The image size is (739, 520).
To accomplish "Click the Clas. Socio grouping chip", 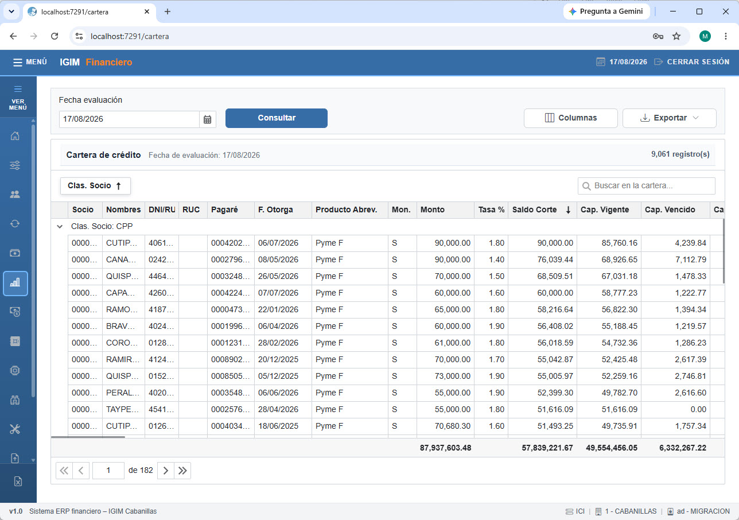I will coord(95,186).
